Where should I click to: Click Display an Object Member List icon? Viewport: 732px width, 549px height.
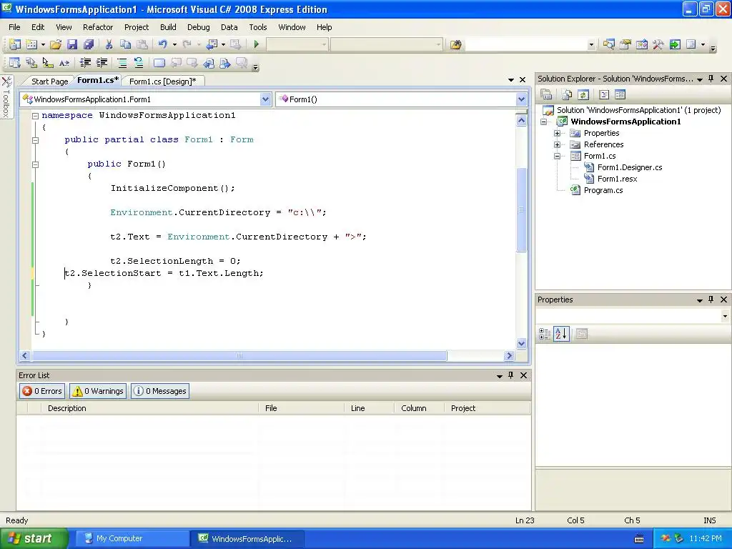pos(15,63)
